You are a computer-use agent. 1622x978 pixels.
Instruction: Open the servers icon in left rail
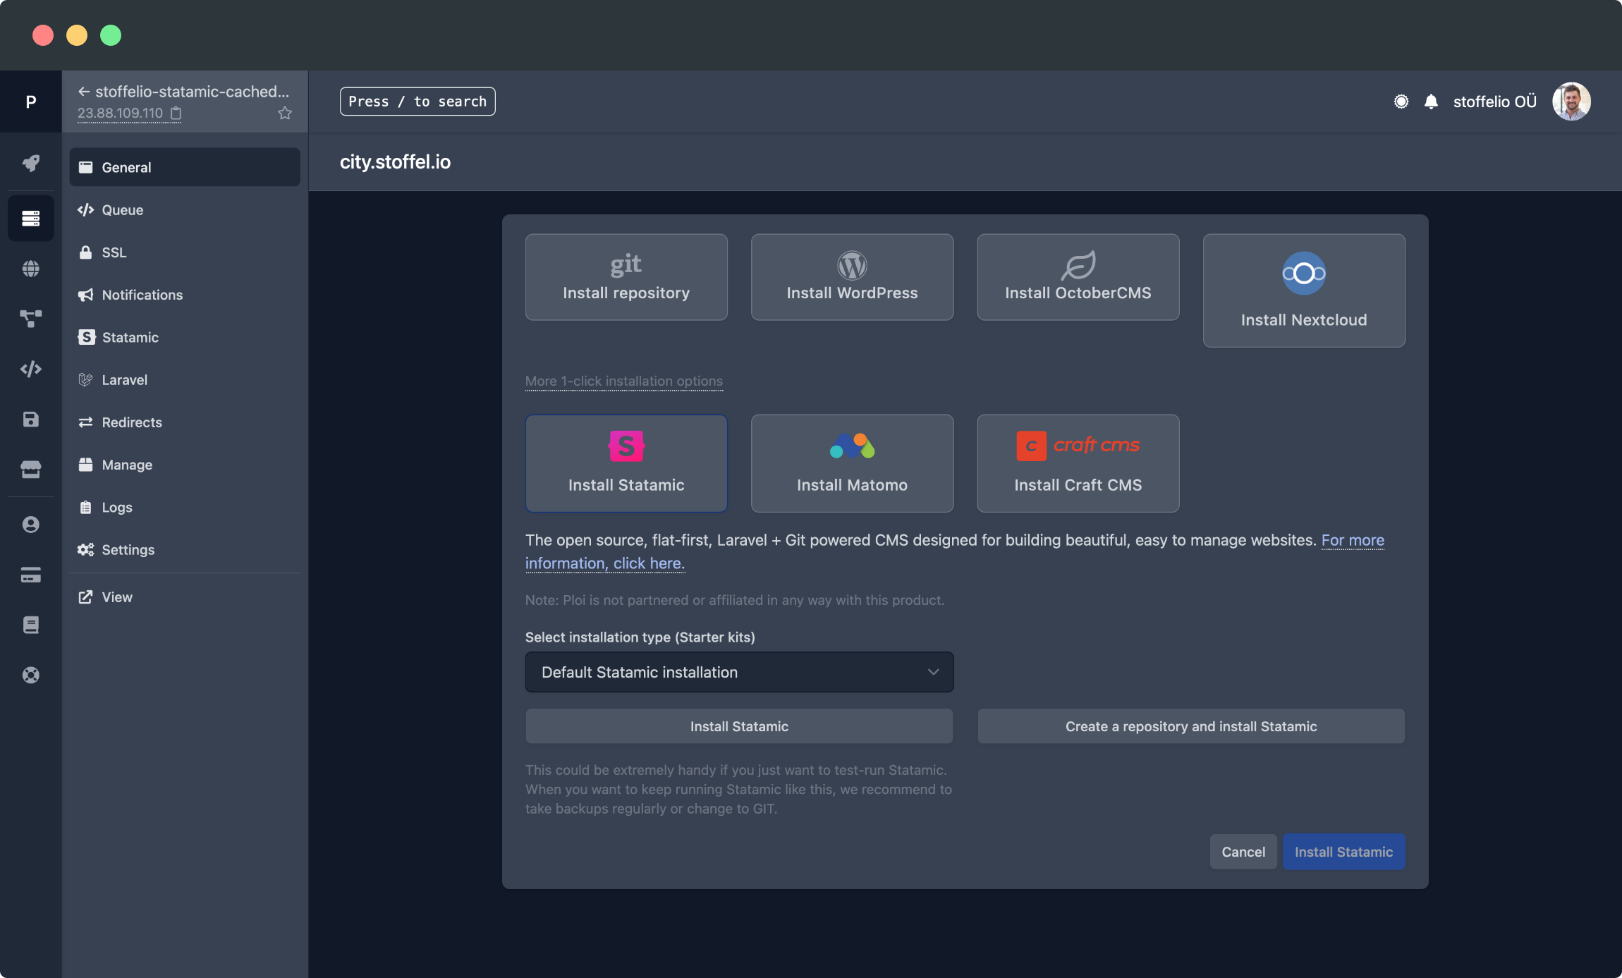pos(31,219)
